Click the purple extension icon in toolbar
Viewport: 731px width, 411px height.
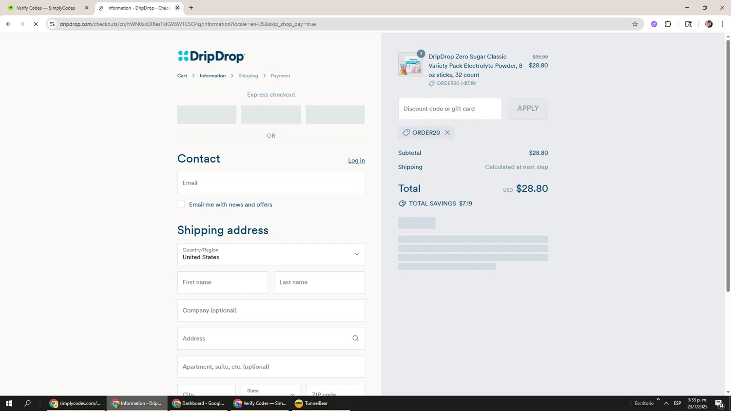pyautogui.click(x=654, y=24)
